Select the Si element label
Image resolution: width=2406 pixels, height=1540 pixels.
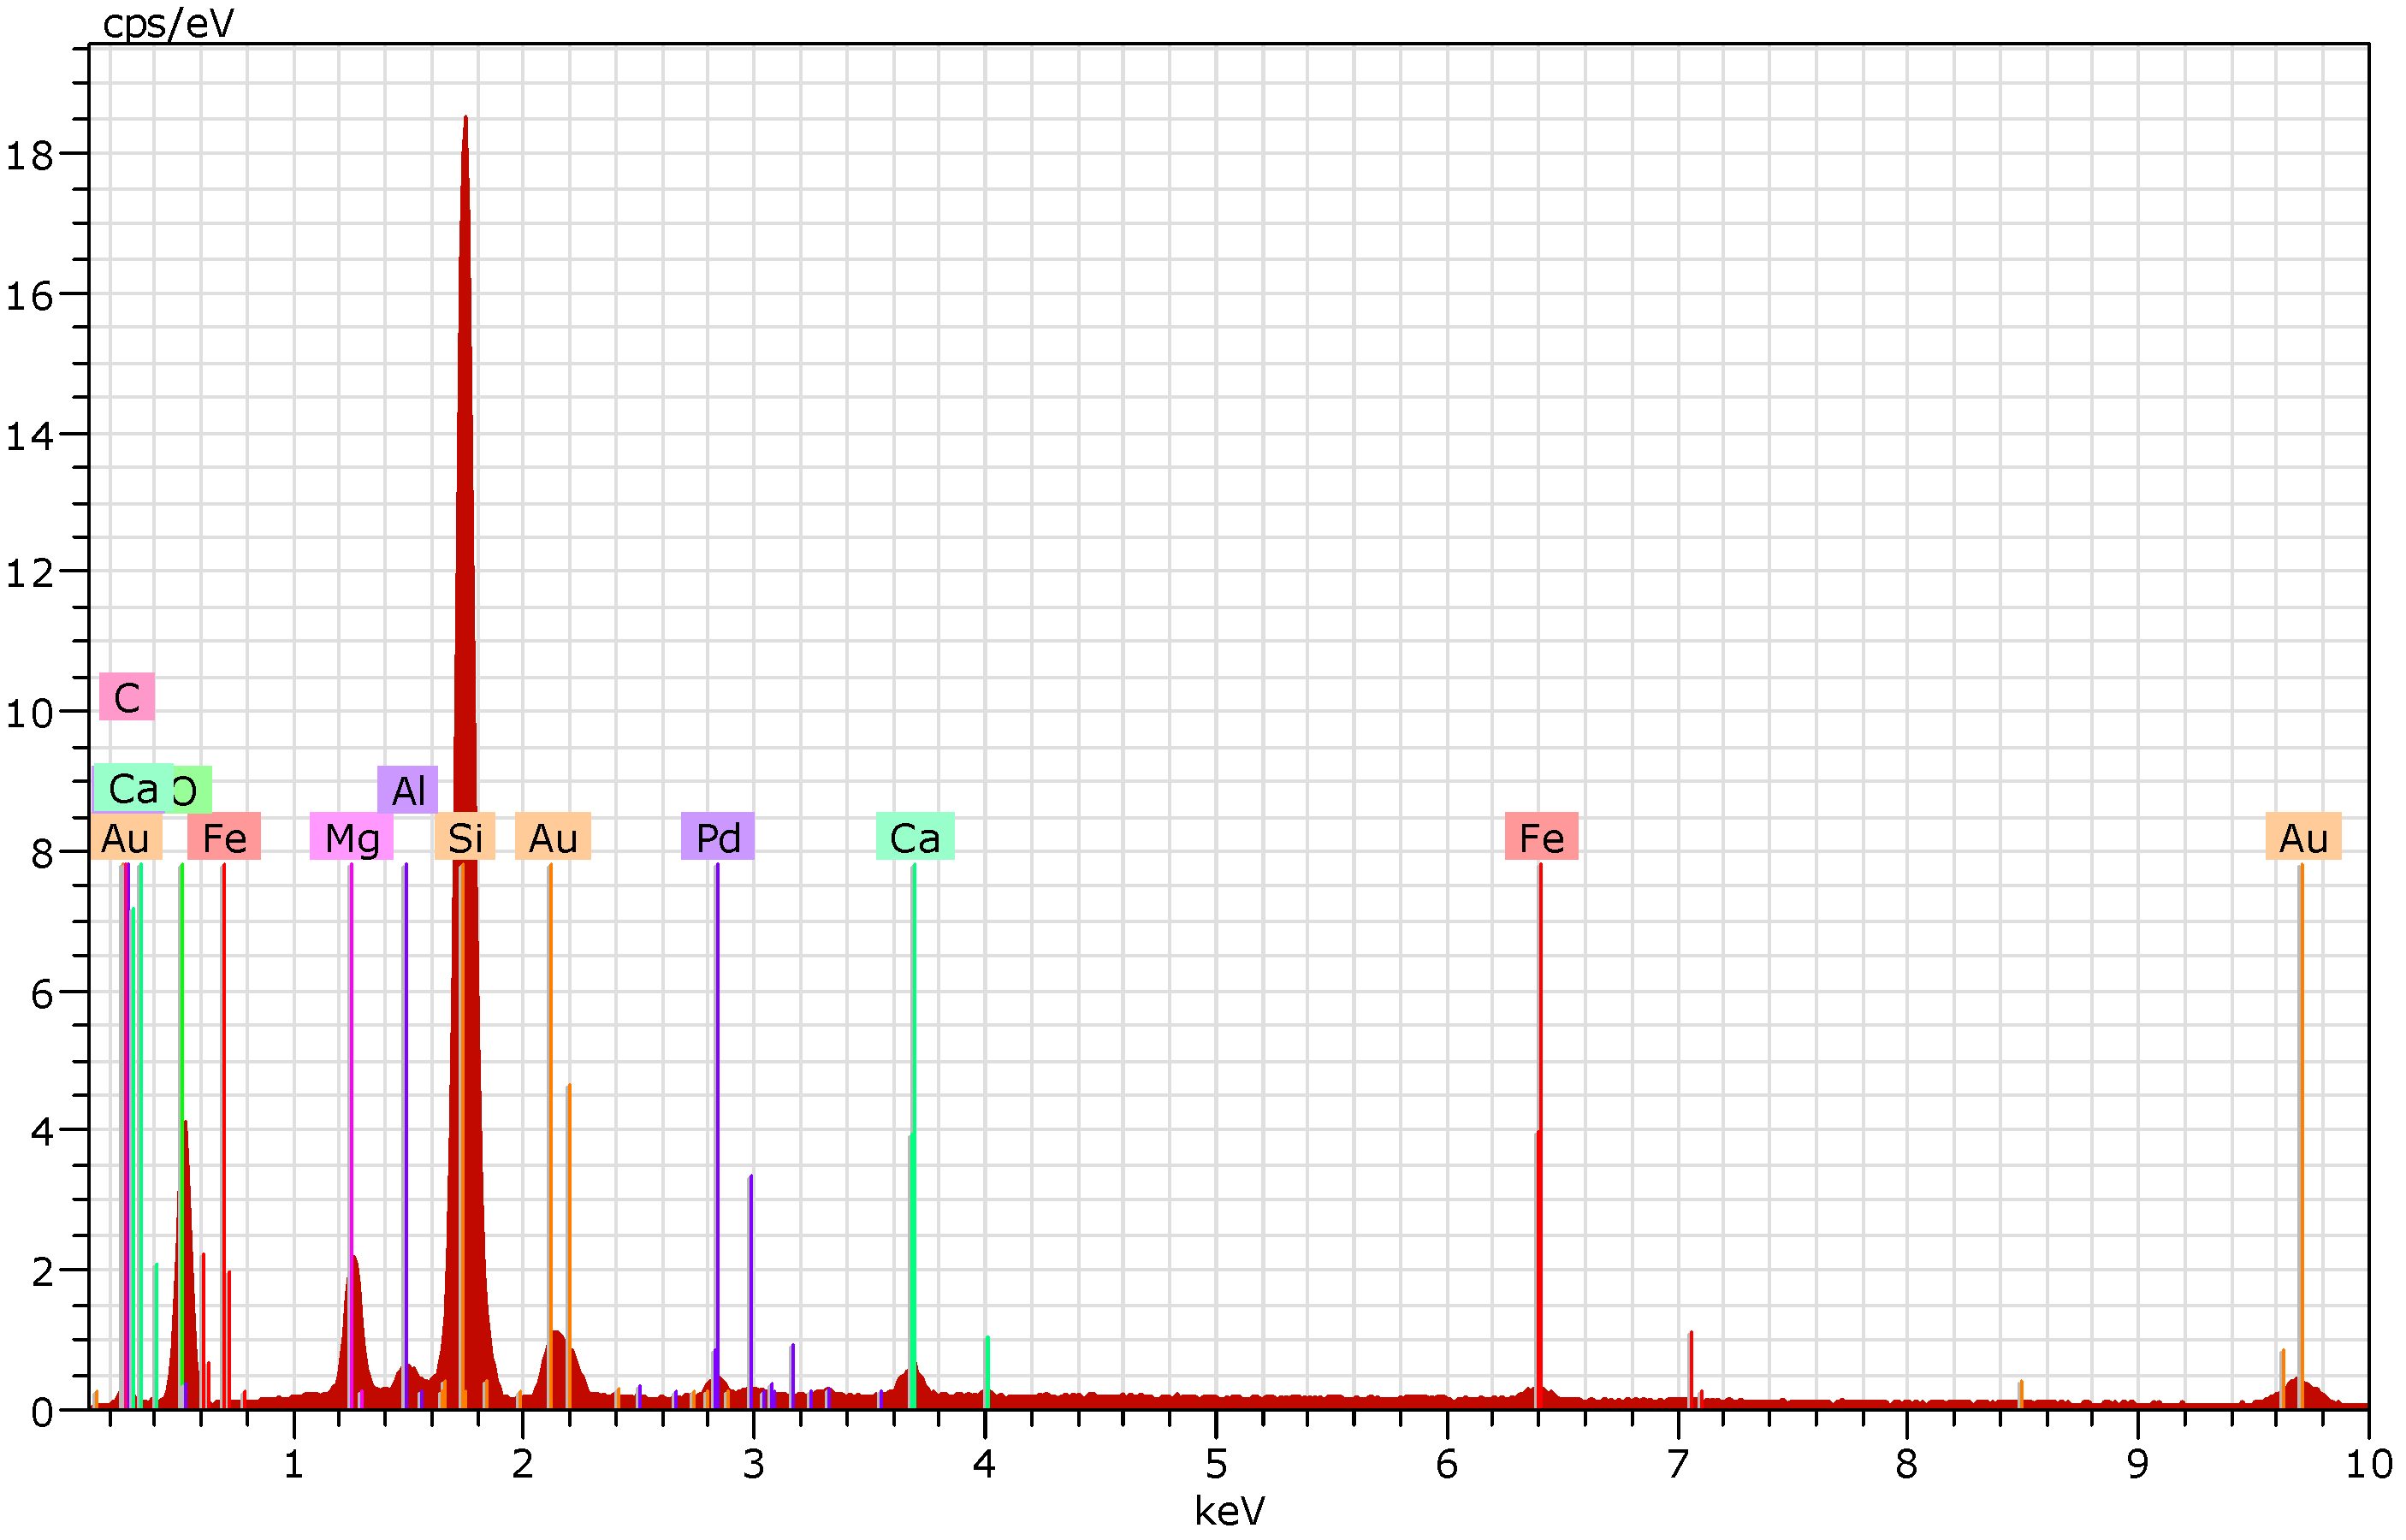(x=465, y=837)
